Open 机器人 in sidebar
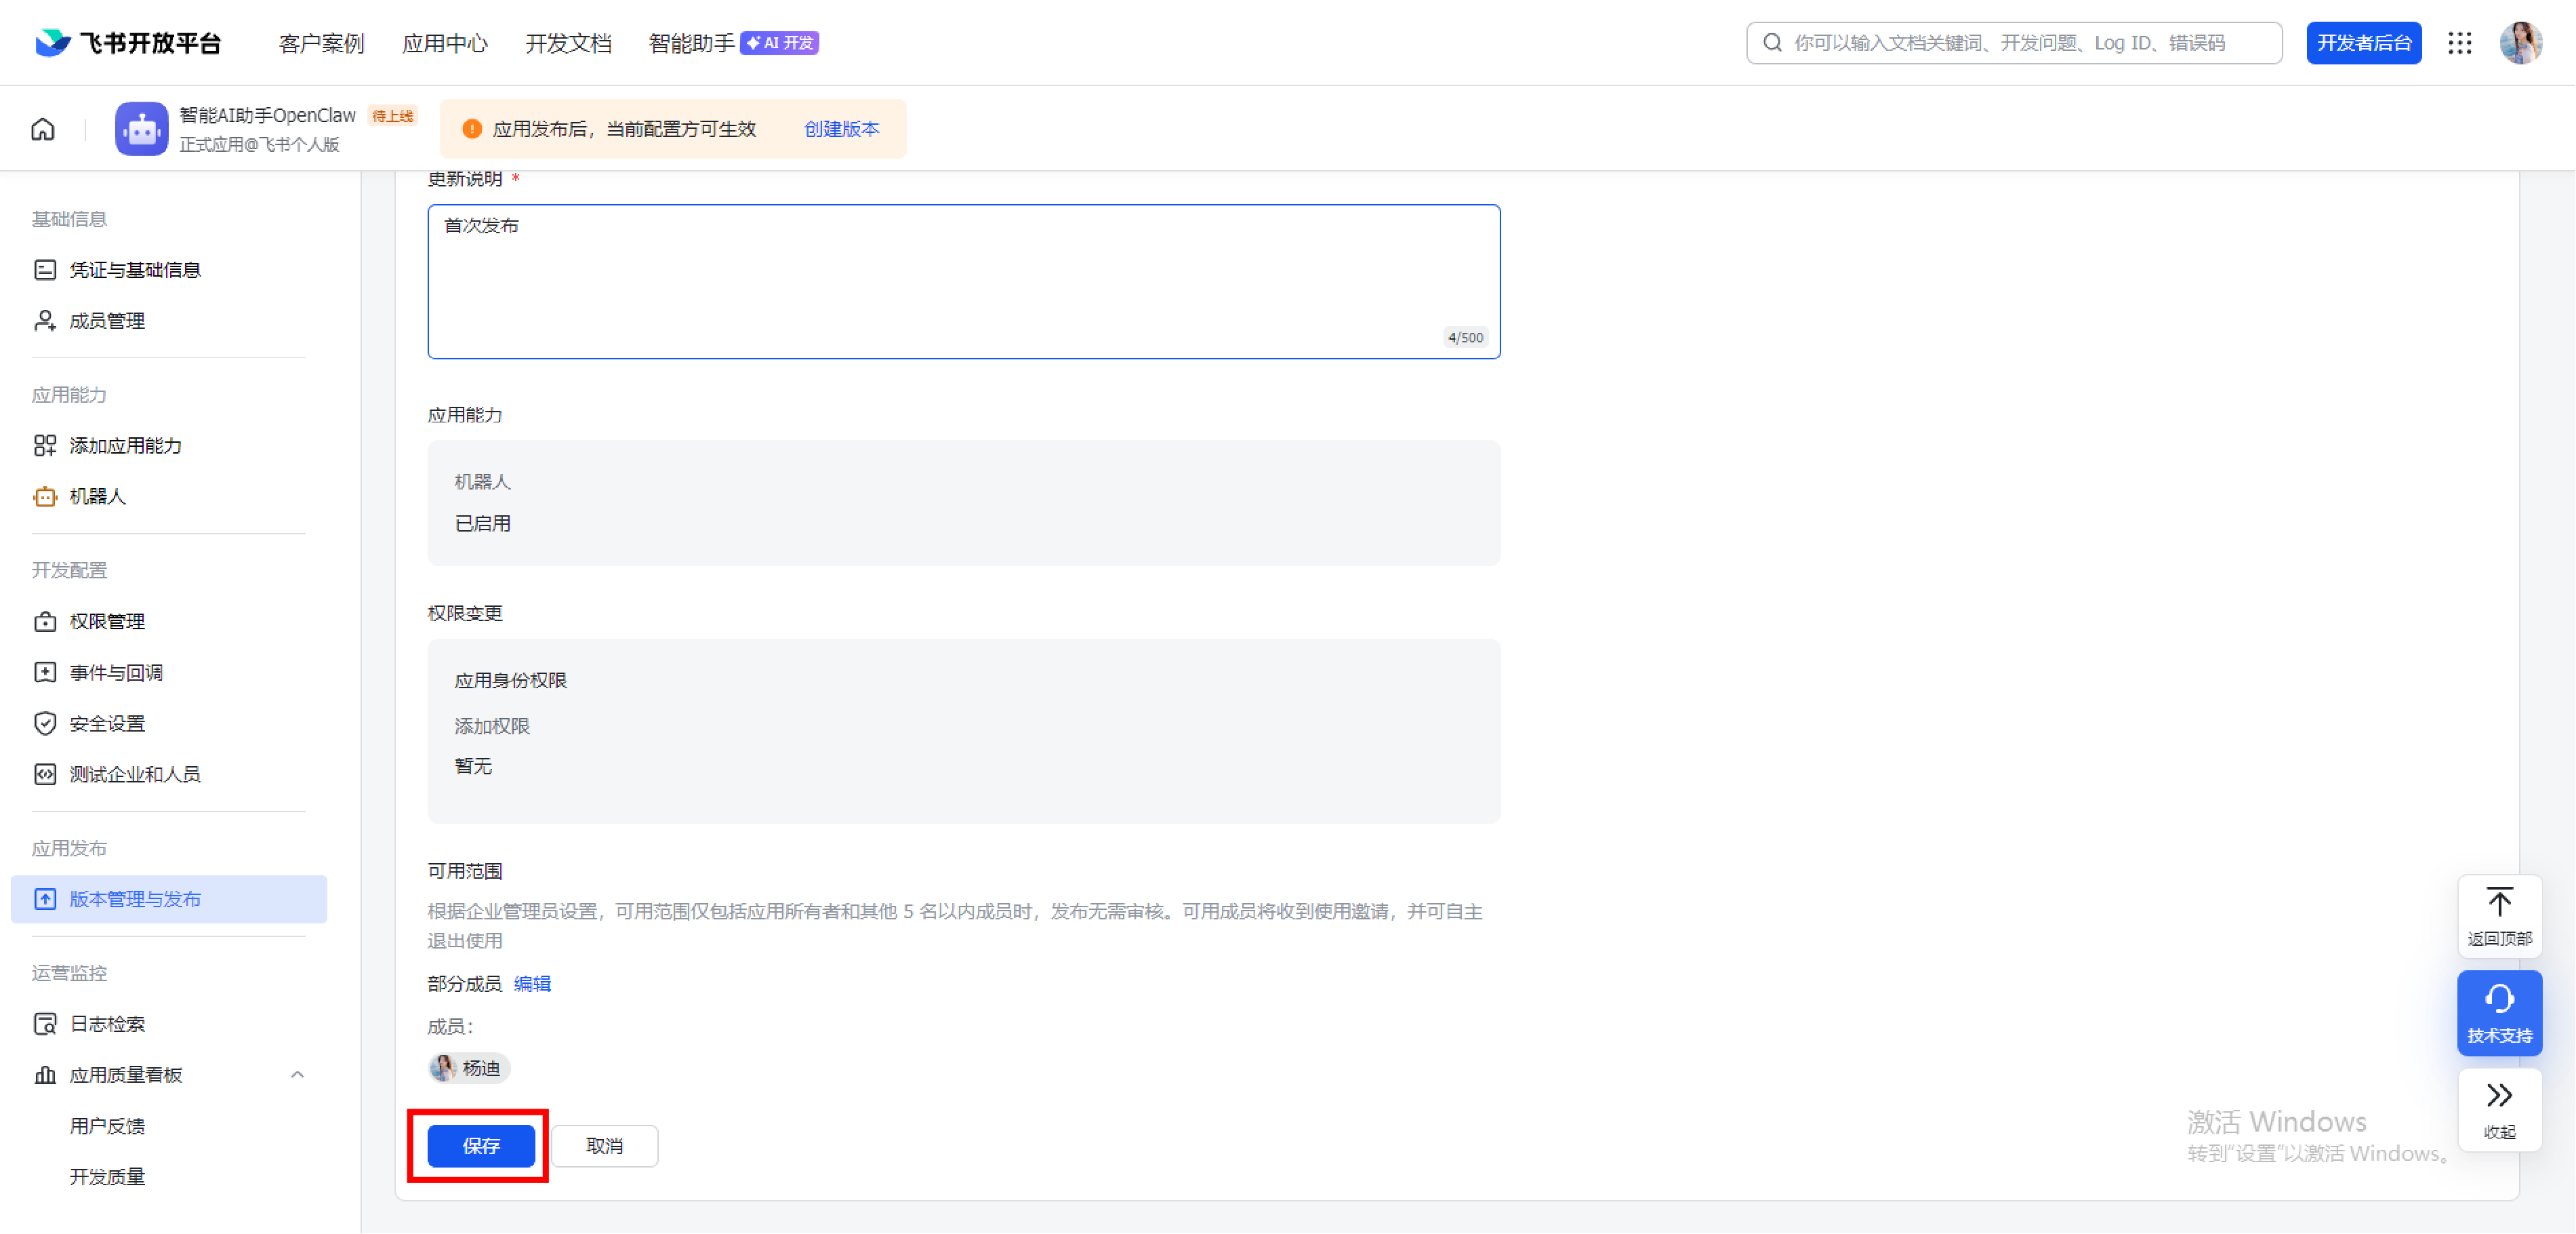The image size is (2576, 1234). (97, 496)
